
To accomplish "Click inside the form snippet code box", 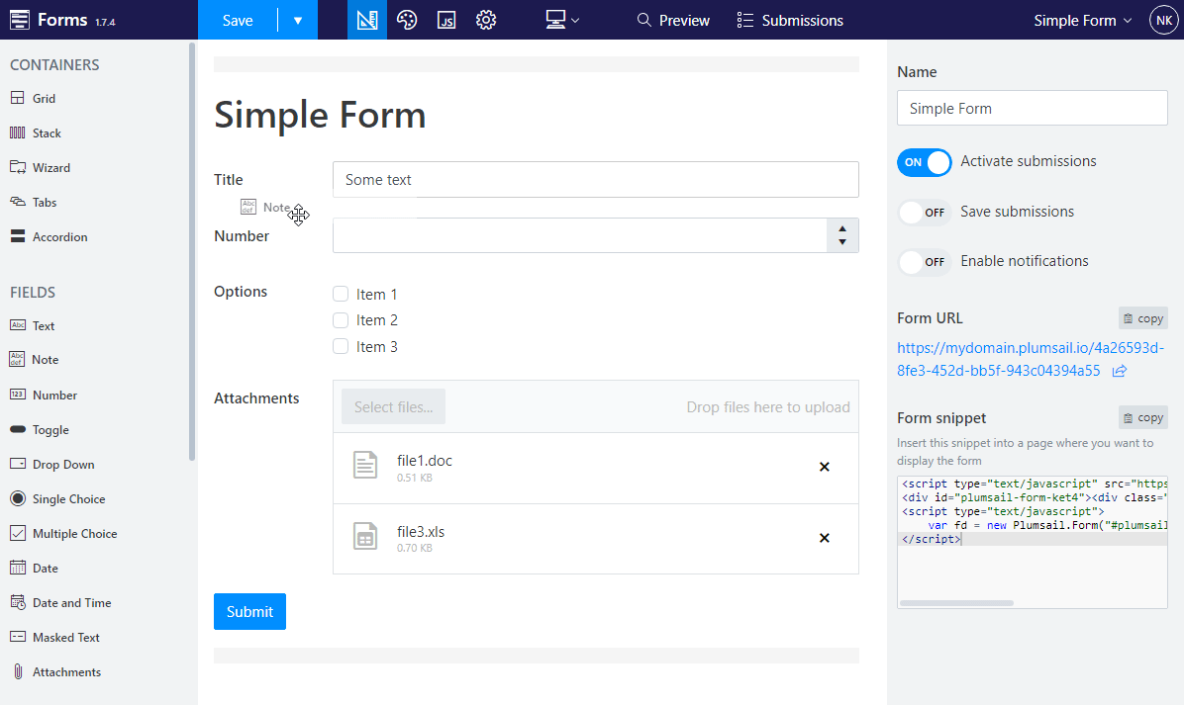I will pos(1033,542).
